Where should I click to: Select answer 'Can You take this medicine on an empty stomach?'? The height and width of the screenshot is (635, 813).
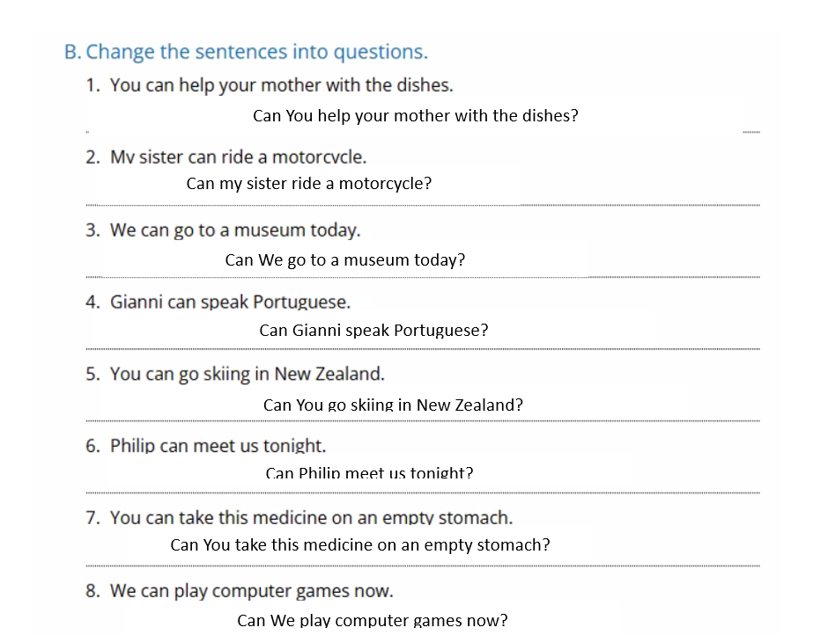[x=360, y=545]
